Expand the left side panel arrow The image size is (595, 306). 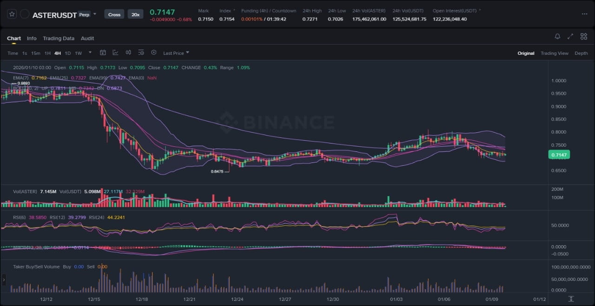pos(4,280)
